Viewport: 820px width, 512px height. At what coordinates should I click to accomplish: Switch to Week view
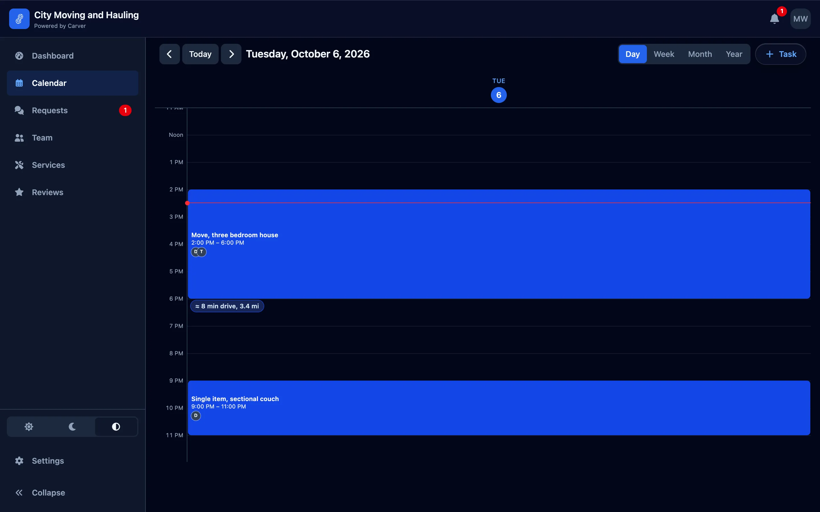[x=664, y=54]
